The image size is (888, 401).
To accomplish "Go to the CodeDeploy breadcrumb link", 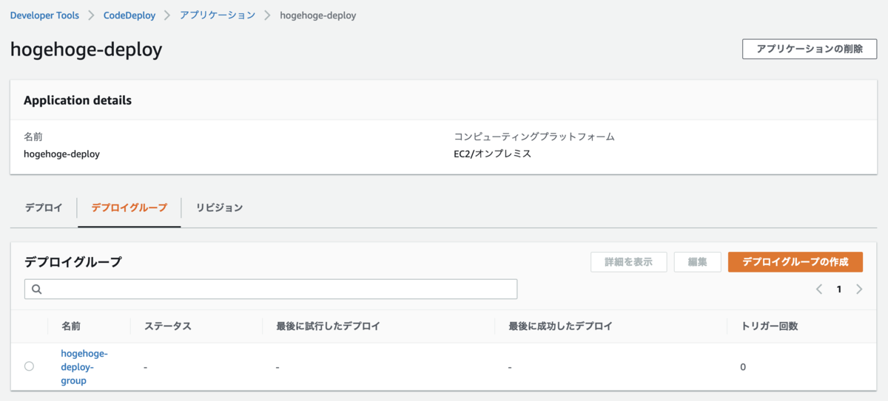I will [129, 15].
